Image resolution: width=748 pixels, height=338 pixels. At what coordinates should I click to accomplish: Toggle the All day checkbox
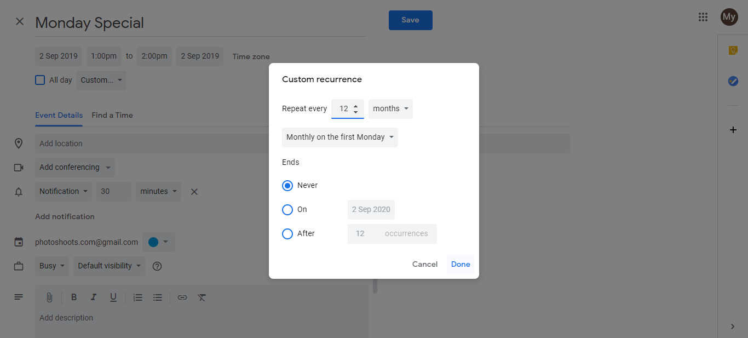(40, 80)
